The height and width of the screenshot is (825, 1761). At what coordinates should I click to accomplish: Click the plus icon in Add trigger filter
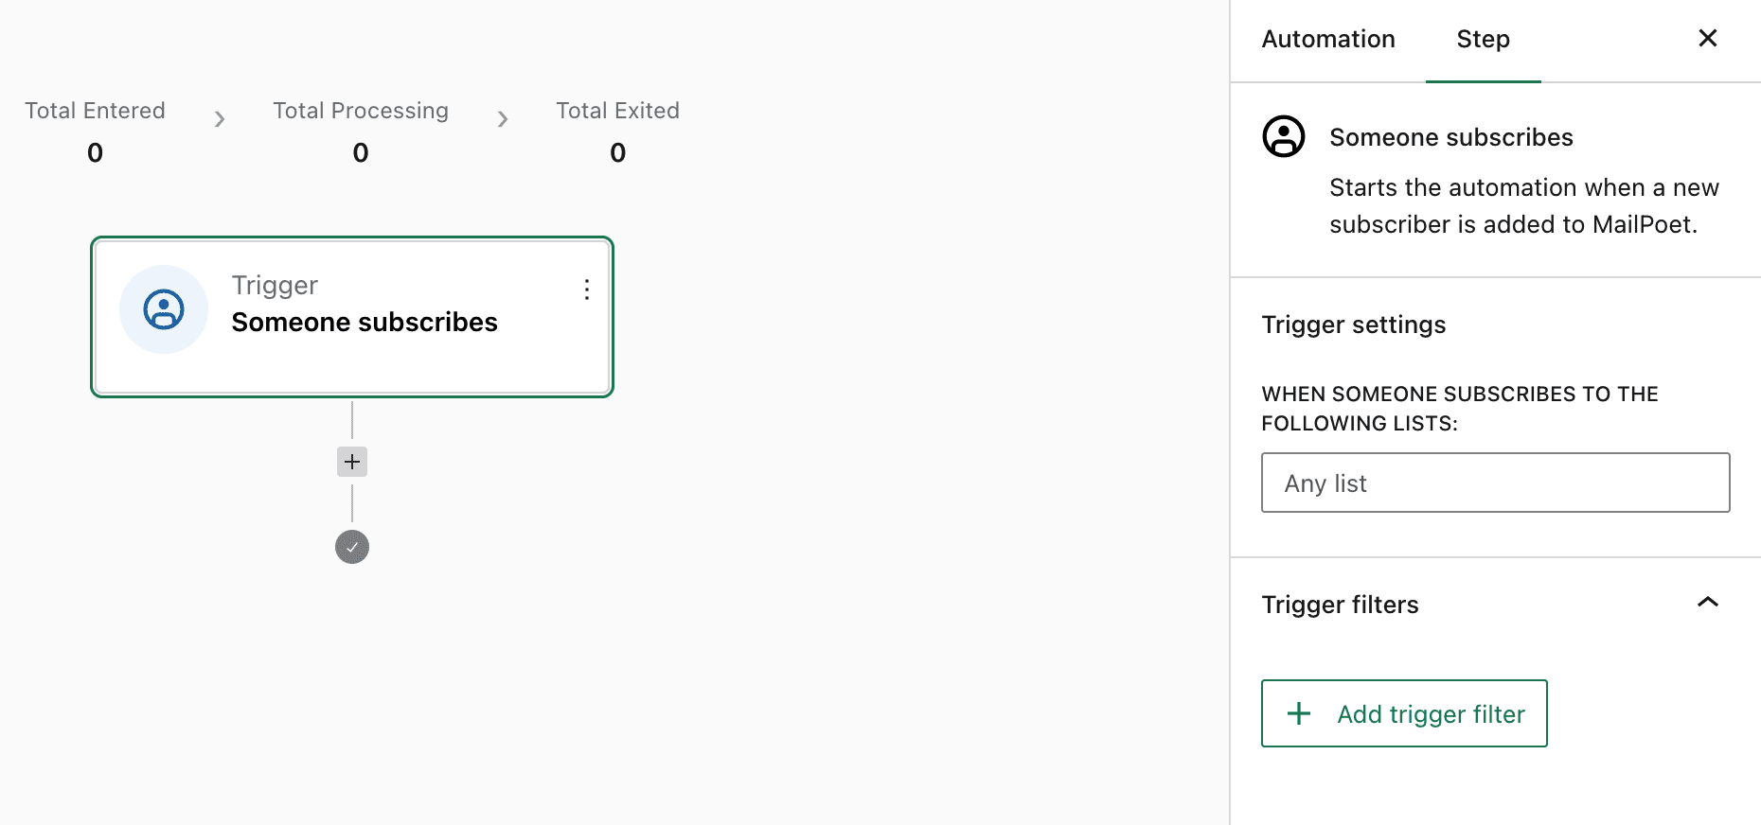pos(1299,713)
